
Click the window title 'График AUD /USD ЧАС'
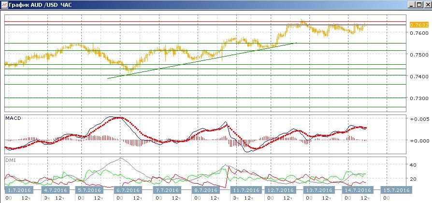point(40,5)
